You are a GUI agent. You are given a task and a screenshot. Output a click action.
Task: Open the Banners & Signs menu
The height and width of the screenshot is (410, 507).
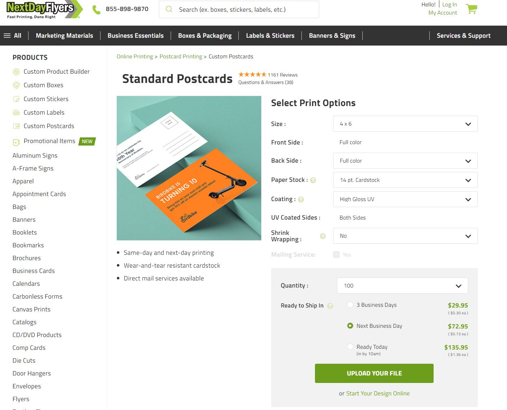pyautogui.click(x=332, y=36)
